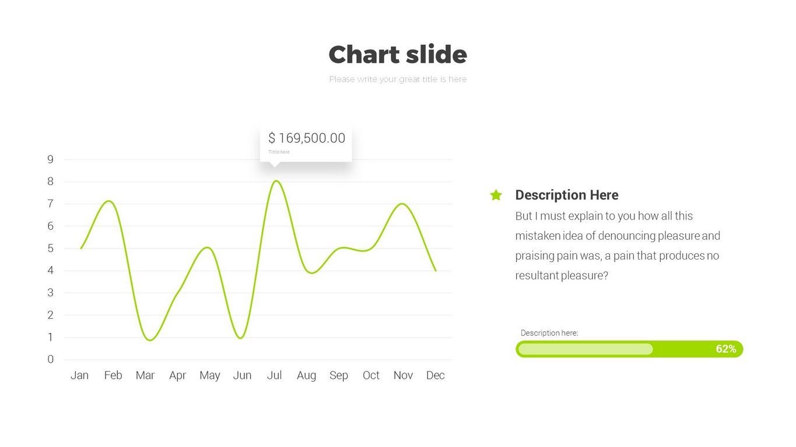Select the May axis label
The height and width of the screenshot is (447, 796).
pyautogui.click(x=209, y=375)
